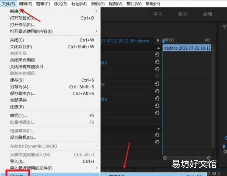Image resolution: width=227 pixels, height=176 pixels.
Task: Click reset icon on the 放 row
Action: (157, 84)
